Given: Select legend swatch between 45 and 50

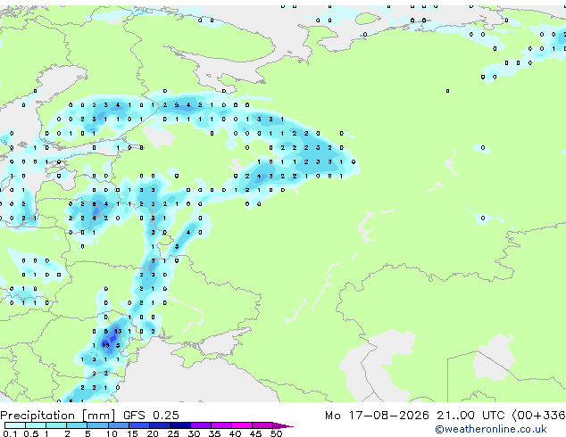Looking at the screenshot, I should click(262, 425).
